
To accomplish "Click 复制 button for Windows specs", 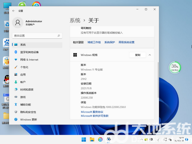I will (137, 55).
